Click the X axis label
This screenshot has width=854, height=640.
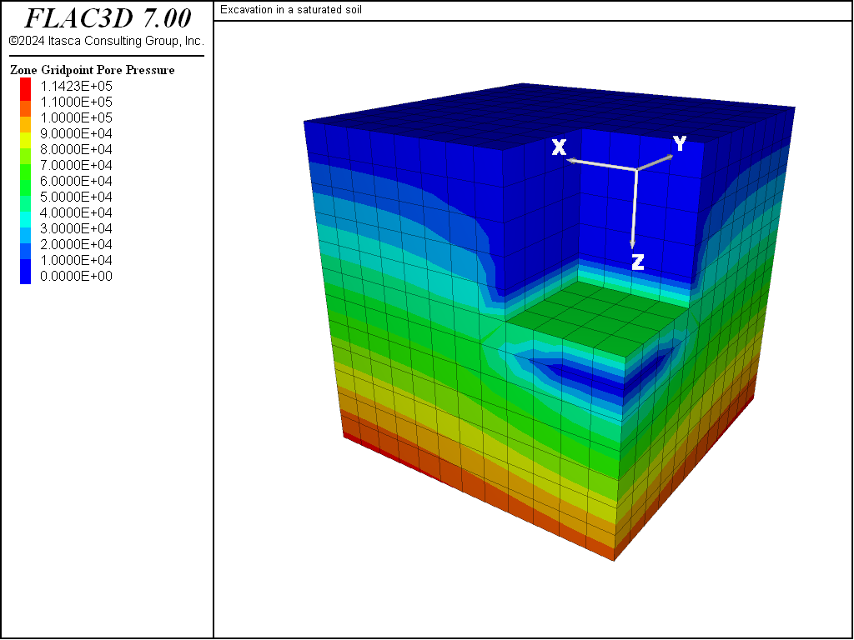pos(560,147)
